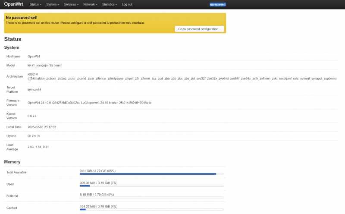The image size is (345, 214).
Task: Open the Statistics dropdown menu
Action: click(110, 4)
